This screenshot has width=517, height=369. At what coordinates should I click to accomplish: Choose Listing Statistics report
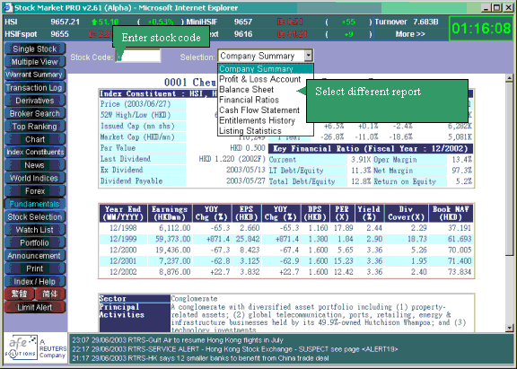[266, 130]
